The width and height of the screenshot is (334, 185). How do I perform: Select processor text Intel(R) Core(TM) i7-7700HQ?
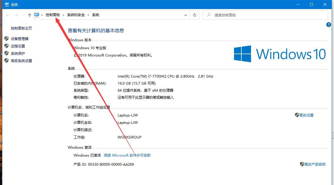point(165,76)
